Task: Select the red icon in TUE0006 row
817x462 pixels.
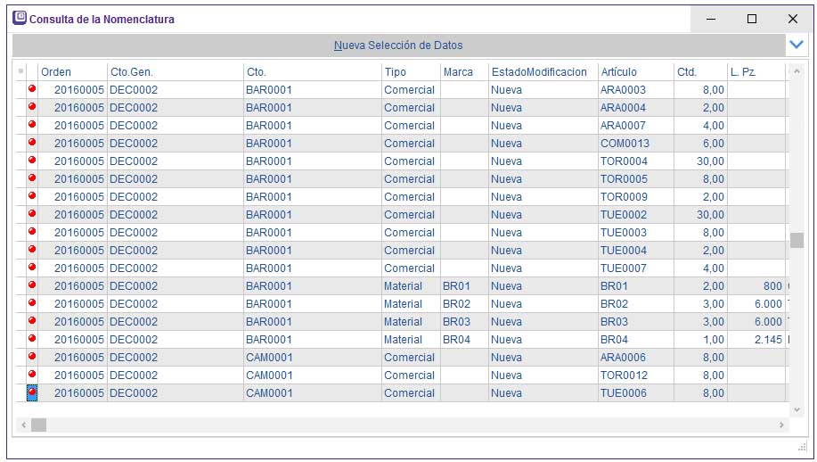Action: [x=32, y=392]
